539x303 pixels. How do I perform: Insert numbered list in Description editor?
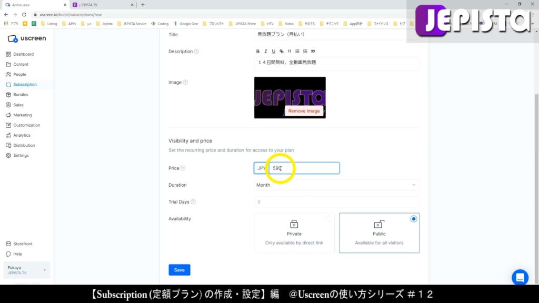click(x=305, y=51)
